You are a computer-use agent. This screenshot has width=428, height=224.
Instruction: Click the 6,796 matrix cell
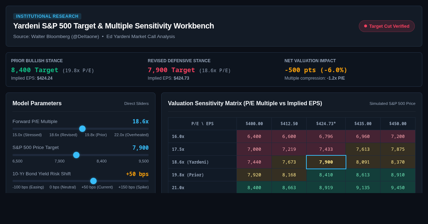point(326,137)
